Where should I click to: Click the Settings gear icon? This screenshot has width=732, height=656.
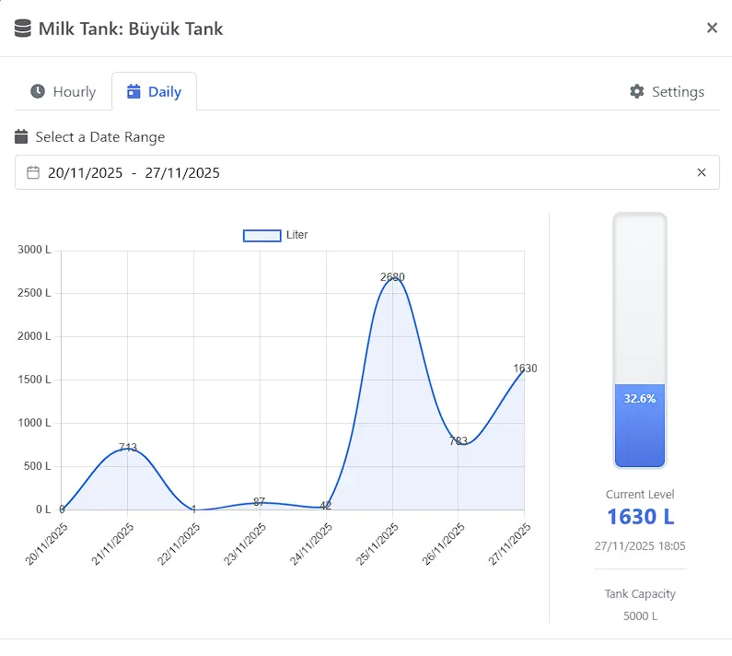coord(637,91)
